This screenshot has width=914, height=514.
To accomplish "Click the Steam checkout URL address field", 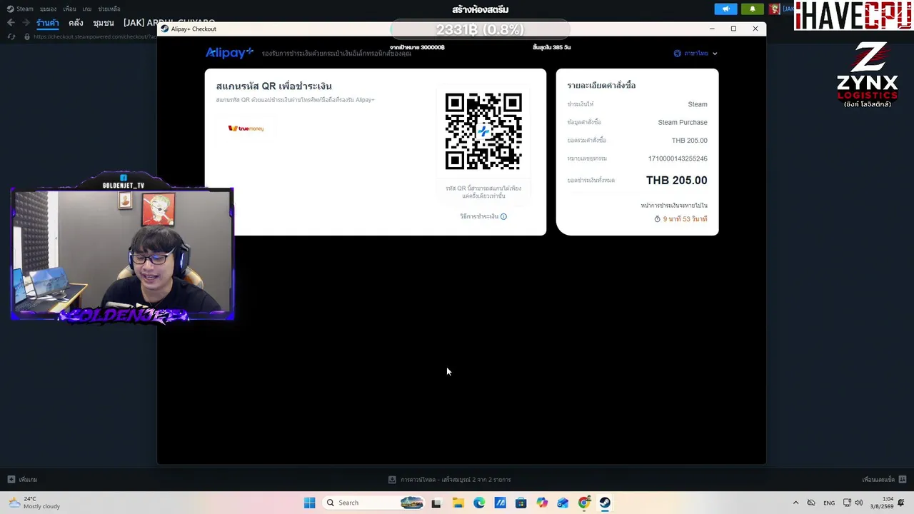I will pyautogui.click(x=94, y=36).
